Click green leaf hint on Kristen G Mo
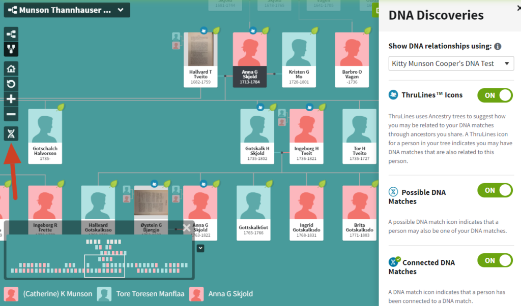 tap(314, 30)
